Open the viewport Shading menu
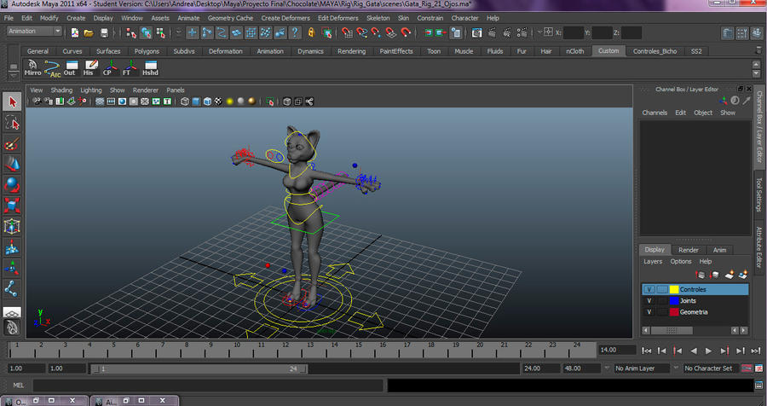 pyautogui.click(x=61, y=90)
